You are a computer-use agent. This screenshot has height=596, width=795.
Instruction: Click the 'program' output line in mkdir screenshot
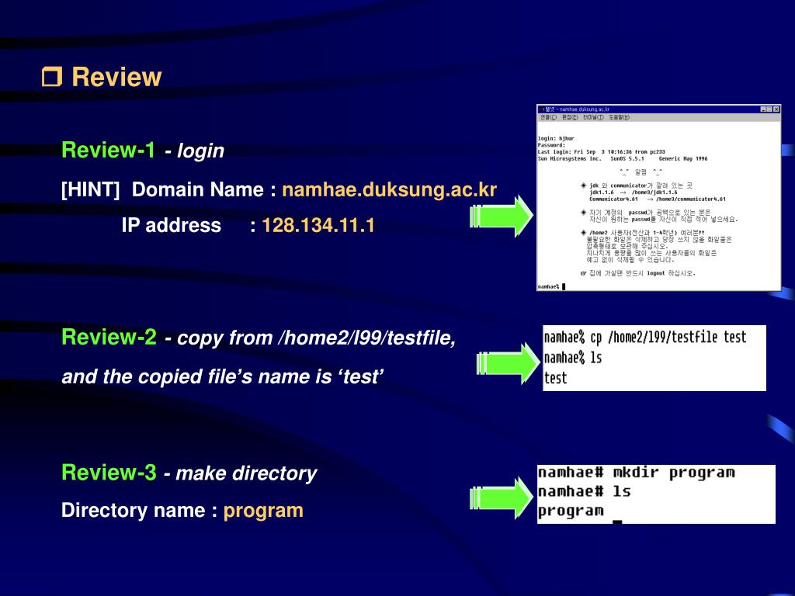coord(571,511)
